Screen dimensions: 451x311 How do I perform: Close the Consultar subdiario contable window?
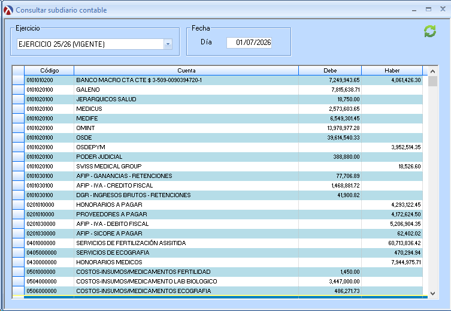click(443, 9)
